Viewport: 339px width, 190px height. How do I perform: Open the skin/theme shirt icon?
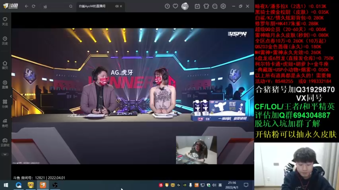pos(206,6)
